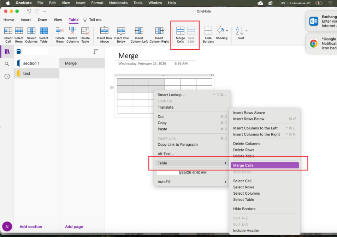The image size is (337, 237).
Task: Choose Insert Rows Below in submenu
Action: click(x=265, y=119)
